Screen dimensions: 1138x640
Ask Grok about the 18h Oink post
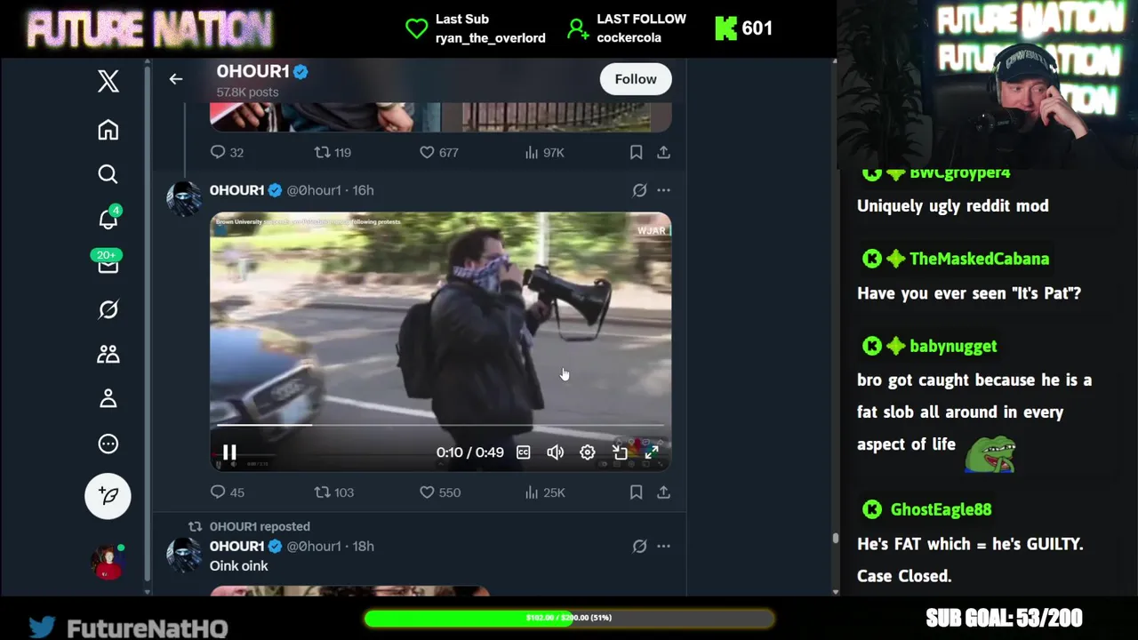(x=639, y=546)
